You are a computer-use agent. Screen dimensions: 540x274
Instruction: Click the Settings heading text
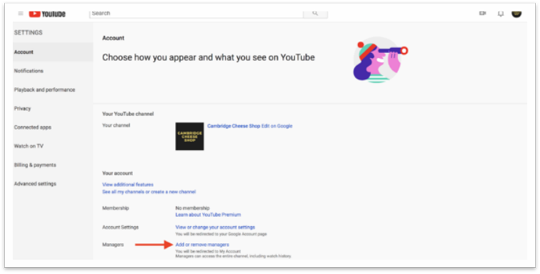pyautogui.click(x=28, y=33)
